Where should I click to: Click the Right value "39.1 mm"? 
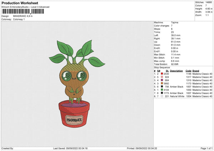pos(175,38)
